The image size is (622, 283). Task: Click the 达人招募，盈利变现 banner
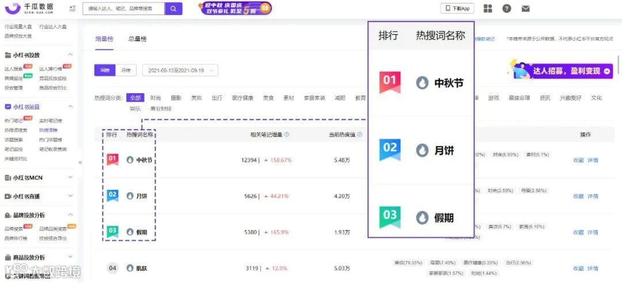pyautogui.click(x=560, y=71)
